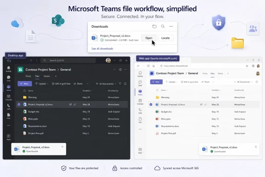The height and width of the screenshot is (177, 265).
Task: Select Project Plan.pdf in web app
Action: click(x=168, y=133)
